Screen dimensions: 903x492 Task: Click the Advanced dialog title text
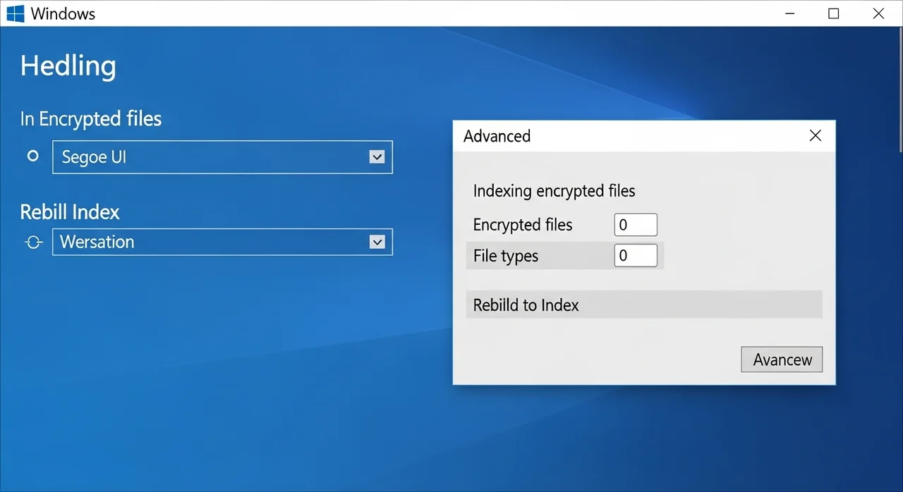point(497,136)
